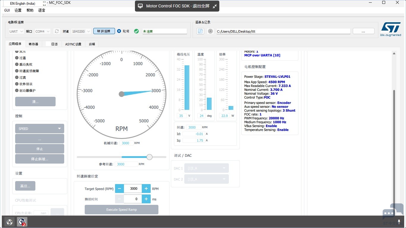The width and height of the screenshot is (406, 228).
Task: Click the log file path field
Action: [283, 31]
